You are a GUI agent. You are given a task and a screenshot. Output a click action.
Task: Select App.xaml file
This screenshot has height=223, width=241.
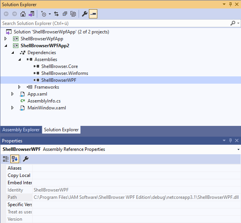(37, 94)
